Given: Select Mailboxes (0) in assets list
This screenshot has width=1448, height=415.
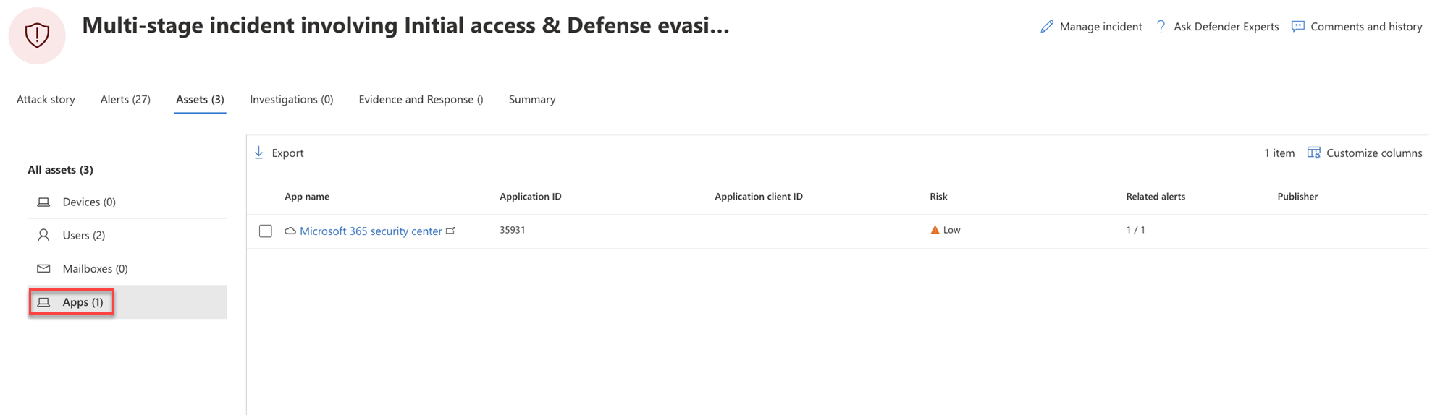Looking at the screenshot, I should point(95,268).
